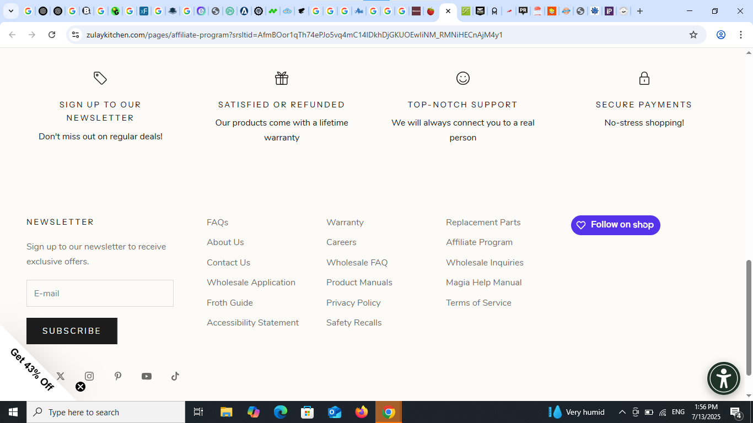Open the accessibility widget icon
Image resolution: width=753 pixels, height=423 pixels.
724,378
